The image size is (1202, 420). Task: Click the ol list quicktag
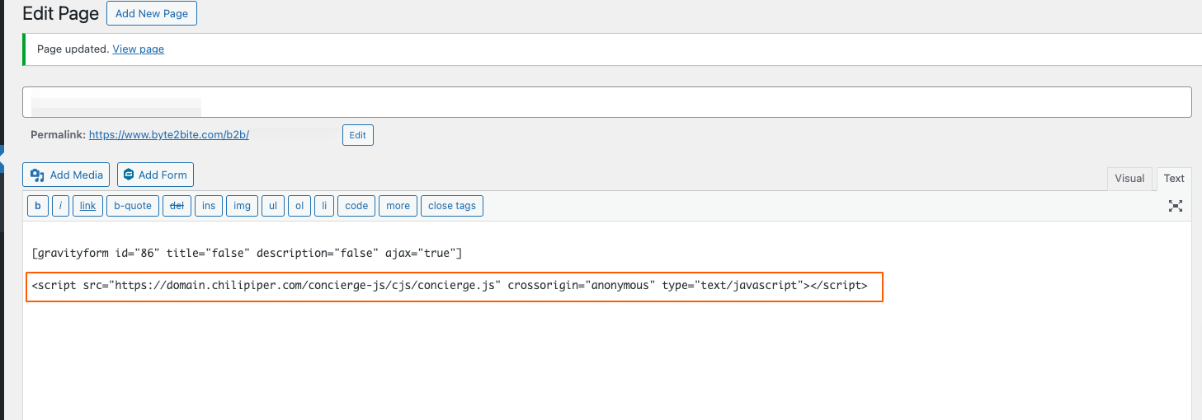tap(299, 206)
